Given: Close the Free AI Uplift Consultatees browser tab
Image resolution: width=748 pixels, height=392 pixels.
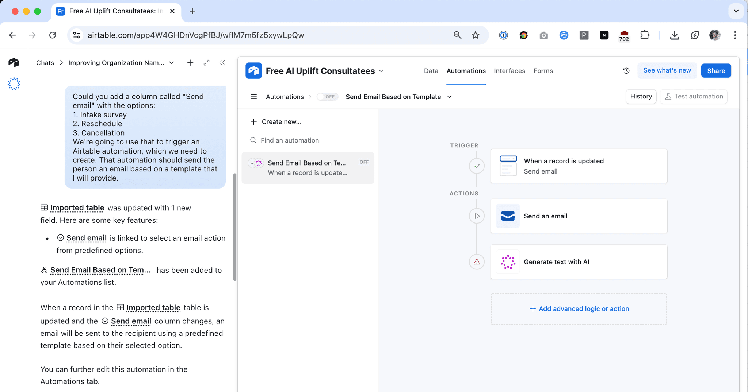Looking at the screenshot, I should coord(172,11).
